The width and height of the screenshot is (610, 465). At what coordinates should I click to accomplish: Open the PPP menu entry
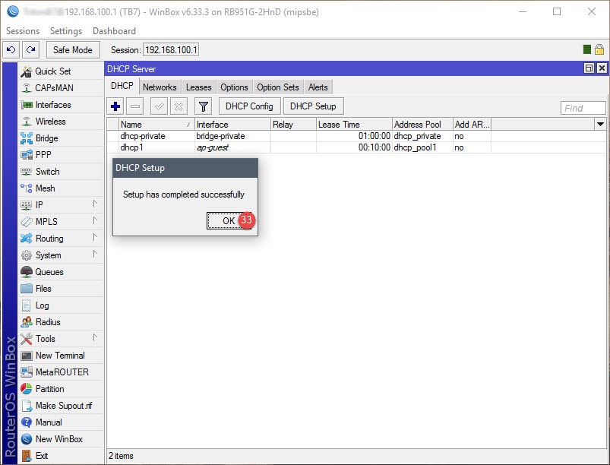pos(61,155)
